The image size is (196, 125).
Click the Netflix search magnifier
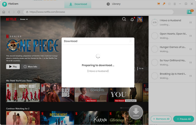pos(124,19)
